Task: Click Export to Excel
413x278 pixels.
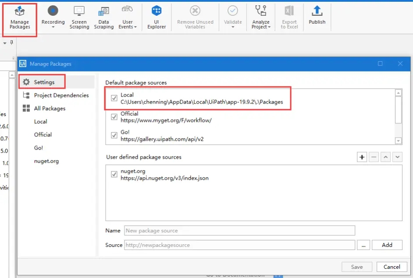Action: (289, 18)
